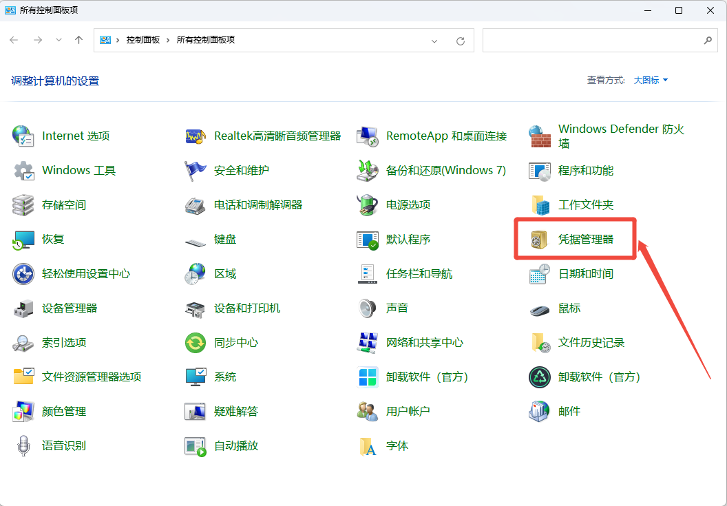The width and height of the screenshot is (727, 506).
Task: Open the 疑难解答 icon
Action: 196,412
